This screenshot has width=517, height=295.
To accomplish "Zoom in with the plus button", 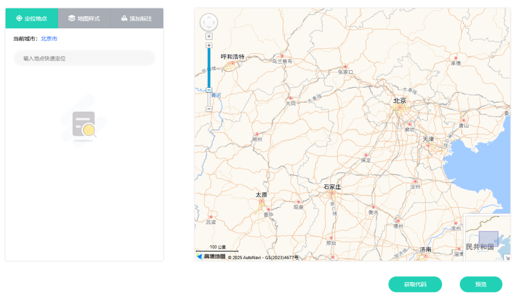I will [209, 45].
